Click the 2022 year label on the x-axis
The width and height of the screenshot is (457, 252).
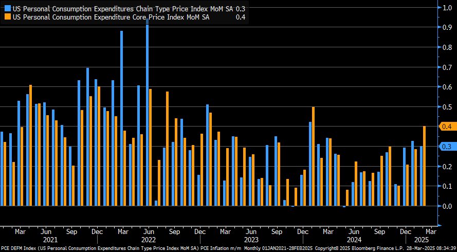tap(149, 239)
